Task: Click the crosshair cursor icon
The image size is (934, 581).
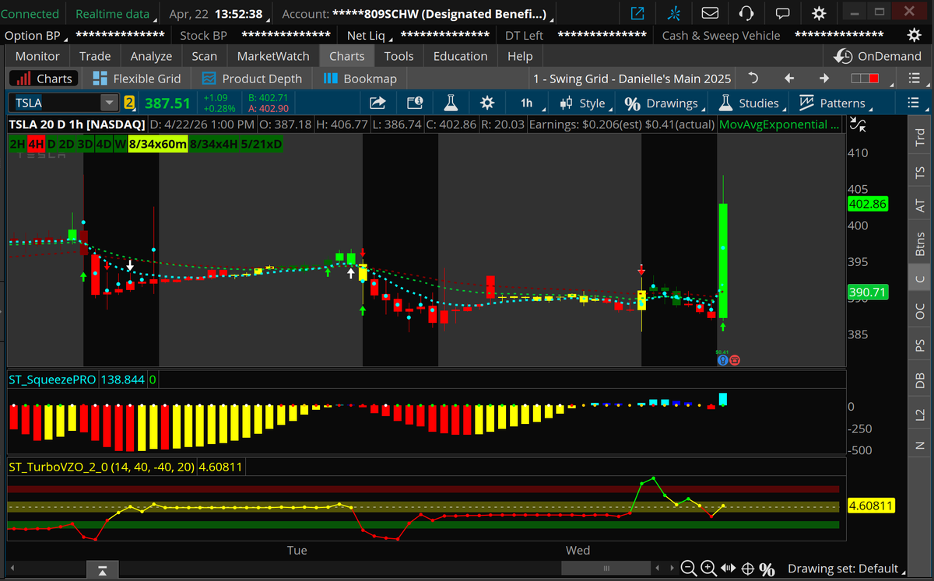Action: (x=748, y=569)
